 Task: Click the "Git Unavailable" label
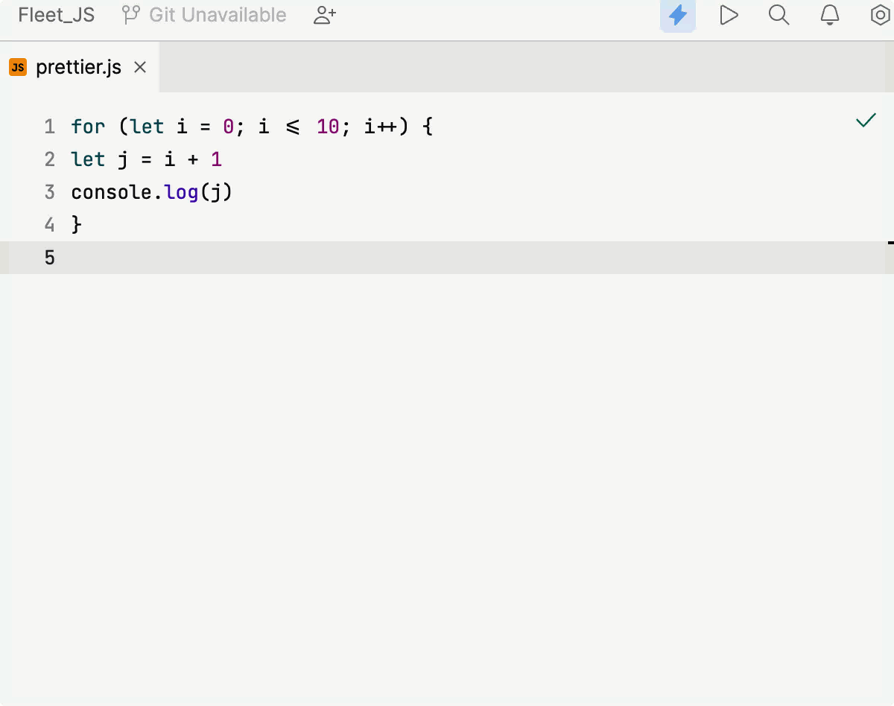coord(216,14)
